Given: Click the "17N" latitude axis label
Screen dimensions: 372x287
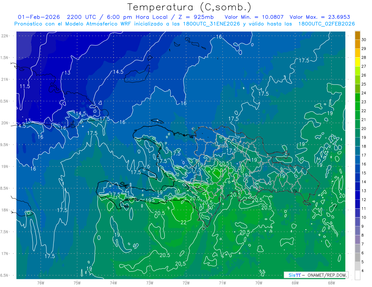Looking at the screenshot, I should (x=5, y=254).
